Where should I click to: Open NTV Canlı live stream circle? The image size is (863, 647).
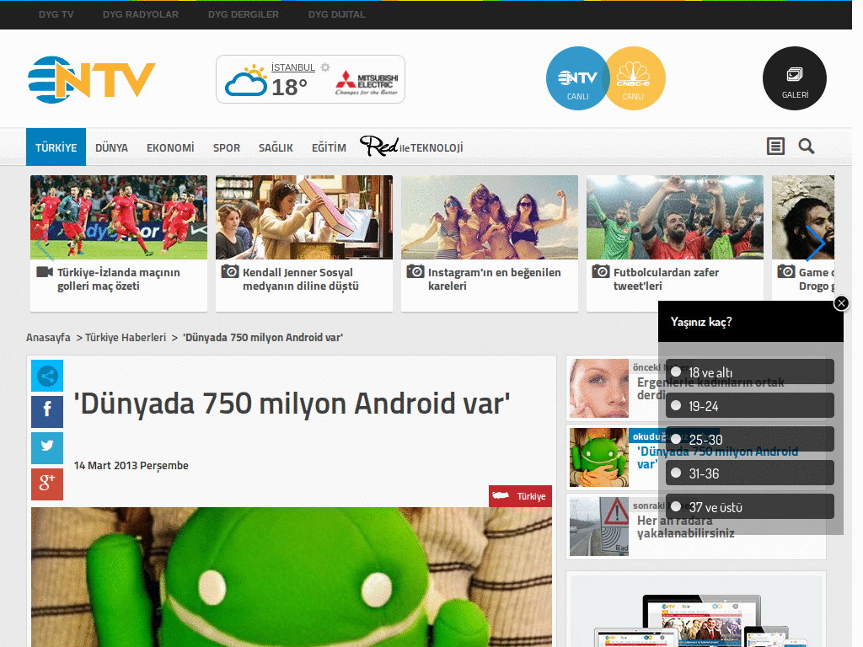tap(576, 78)
